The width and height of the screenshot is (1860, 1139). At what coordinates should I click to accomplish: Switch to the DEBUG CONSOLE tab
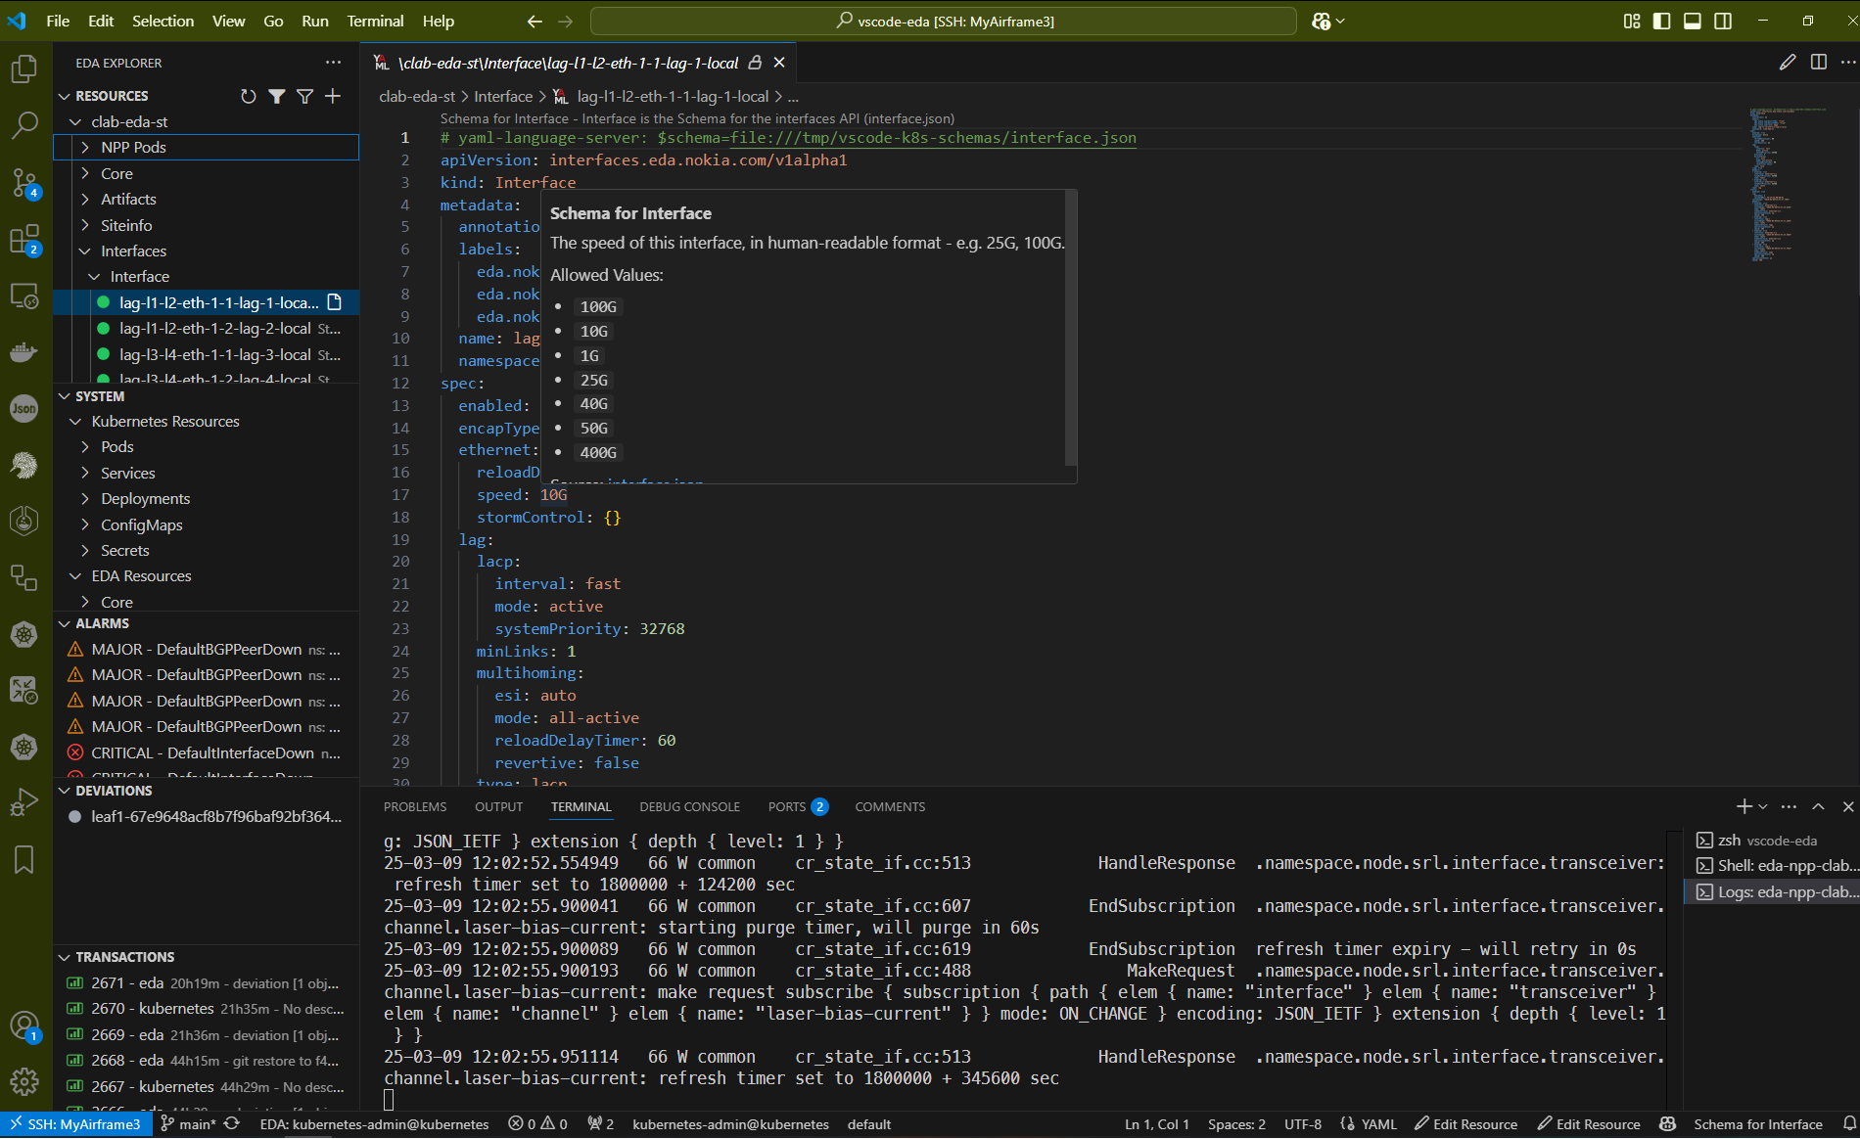pos(689,806)
